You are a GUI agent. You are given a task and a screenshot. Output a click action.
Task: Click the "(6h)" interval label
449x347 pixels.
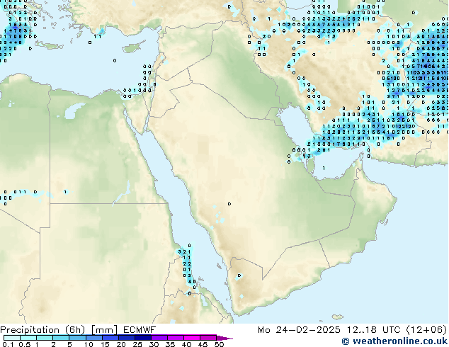click(75, 330)
